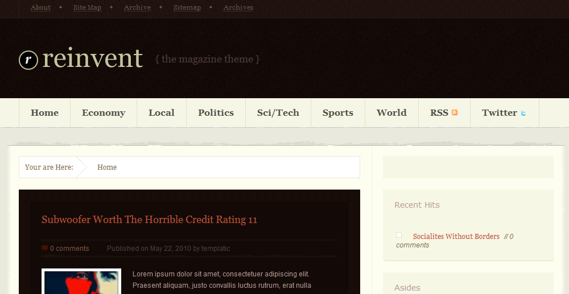Open the Home navigation tab

(x=44, y=112)
